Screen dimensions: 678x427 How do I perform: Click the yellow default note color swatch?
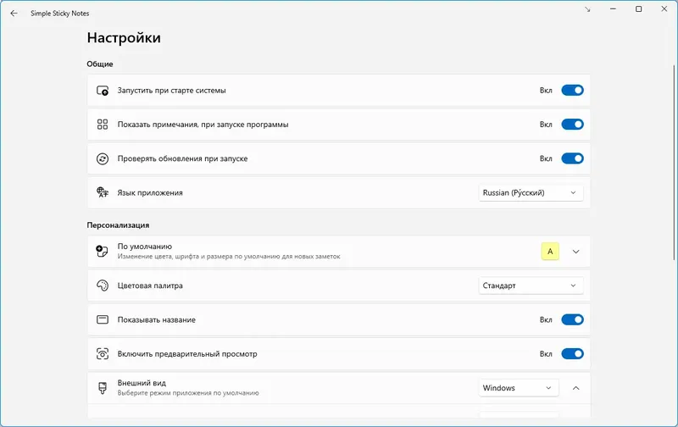pyautogui.click(x=550, y=252)
